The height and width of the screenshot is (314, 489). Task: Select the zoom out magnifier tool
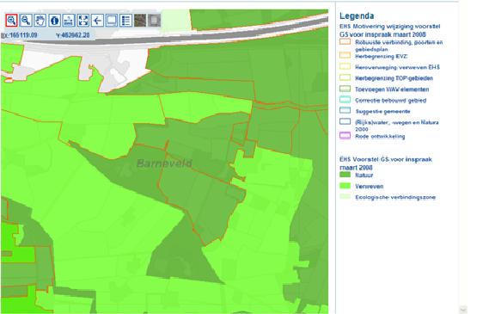[x=26, y=21]
